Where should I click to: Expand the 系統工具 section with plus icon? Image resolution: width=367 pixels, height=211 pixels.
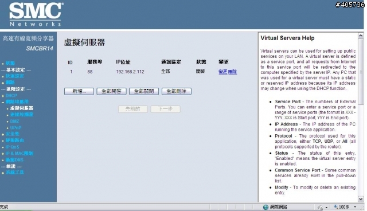pyautogui.click(x=3, y=173)
